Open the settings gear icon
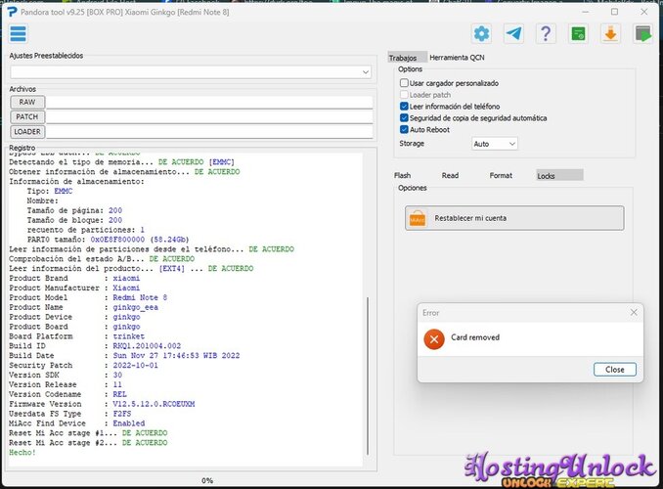 [x=482, y=33]
